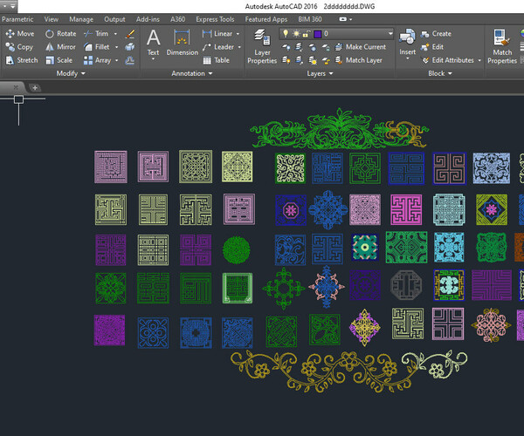Click the purple layer color swatch
This screenshot has width=524, height=436.
click(x=318, y=34)
